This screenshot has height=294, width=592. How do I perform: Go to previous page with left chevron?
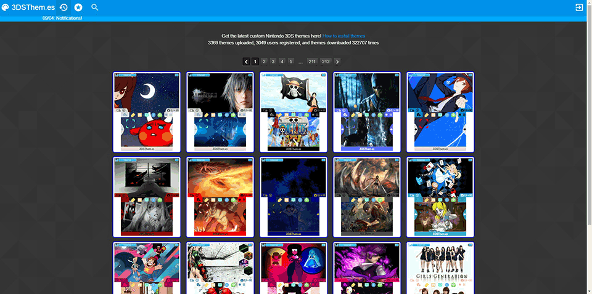click(246, 62)
